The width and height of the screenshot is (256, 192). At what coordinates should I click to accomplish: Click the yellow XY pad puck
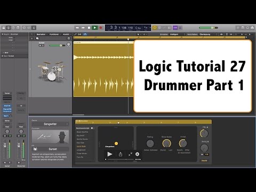point(116,143)
